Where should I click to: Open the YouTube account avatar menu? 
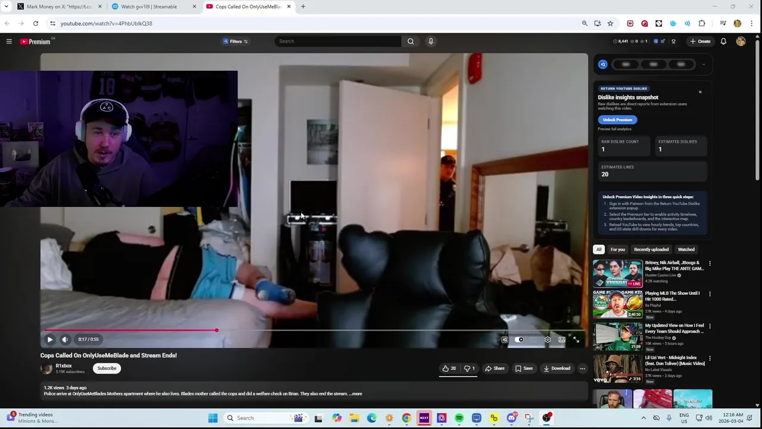click(x=741, y=41)
